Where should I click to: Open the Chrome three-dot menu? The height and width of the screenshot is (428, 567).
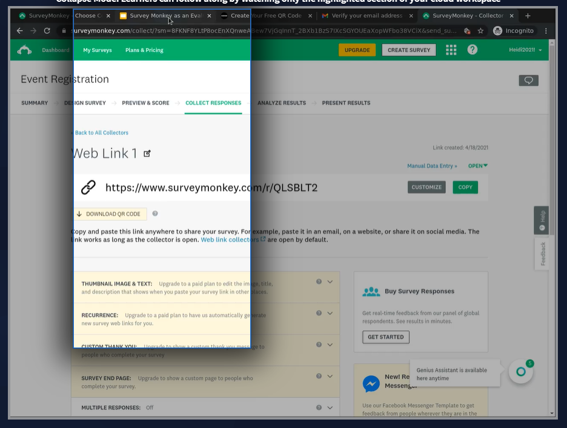coord(546,31)
